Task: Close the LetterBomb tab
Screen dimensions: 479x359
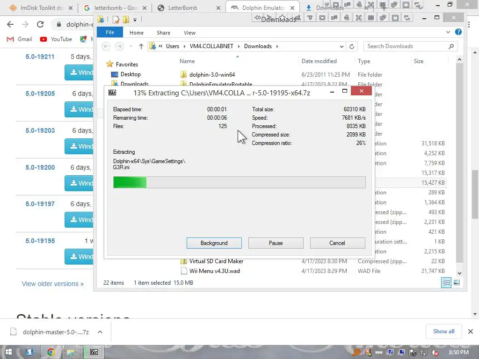Action: (218, 8)
